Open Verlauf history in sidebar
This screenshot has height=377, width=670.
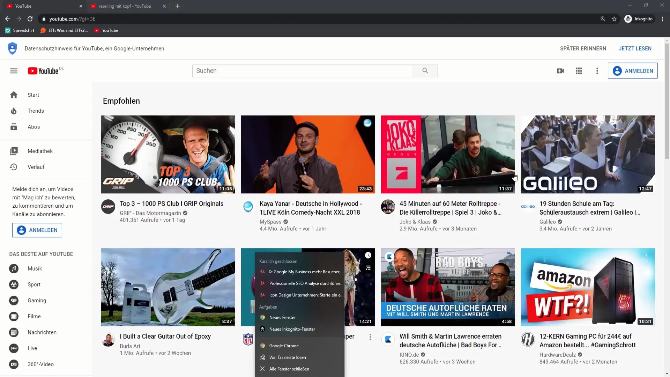click(x=36, y=167)
